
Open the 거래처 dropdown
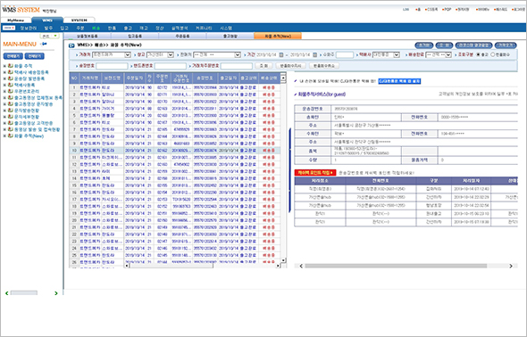point(112,54)
